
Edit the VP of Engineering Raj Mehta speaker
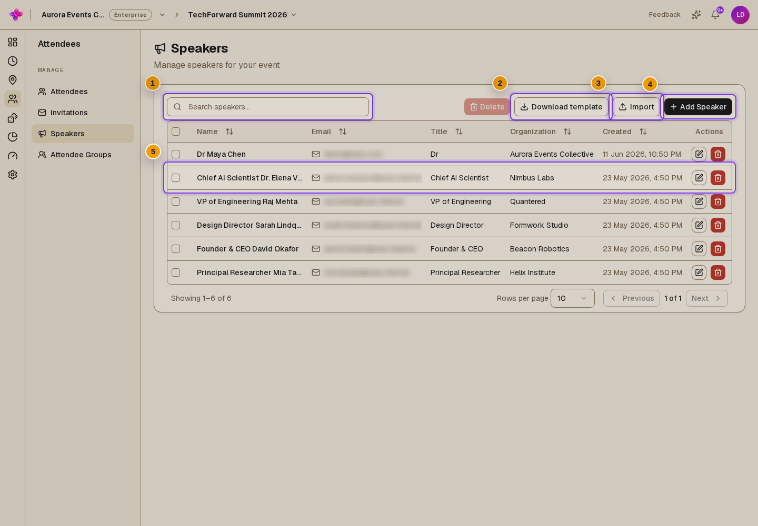(699, 201)
